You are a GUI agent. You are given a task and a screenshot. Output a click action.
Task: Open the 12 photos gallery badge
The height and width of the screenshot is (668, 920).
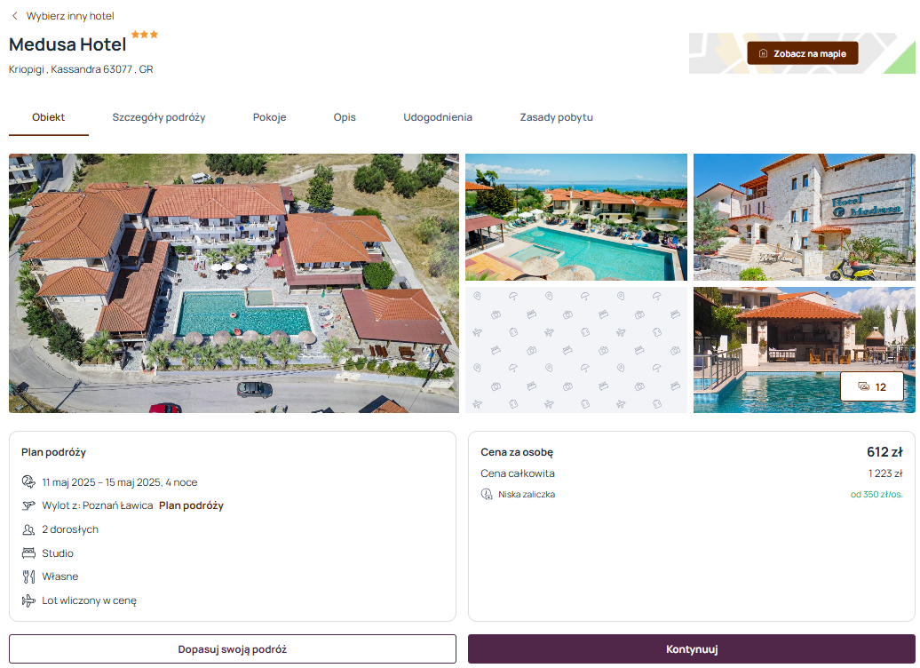[872, 386]
